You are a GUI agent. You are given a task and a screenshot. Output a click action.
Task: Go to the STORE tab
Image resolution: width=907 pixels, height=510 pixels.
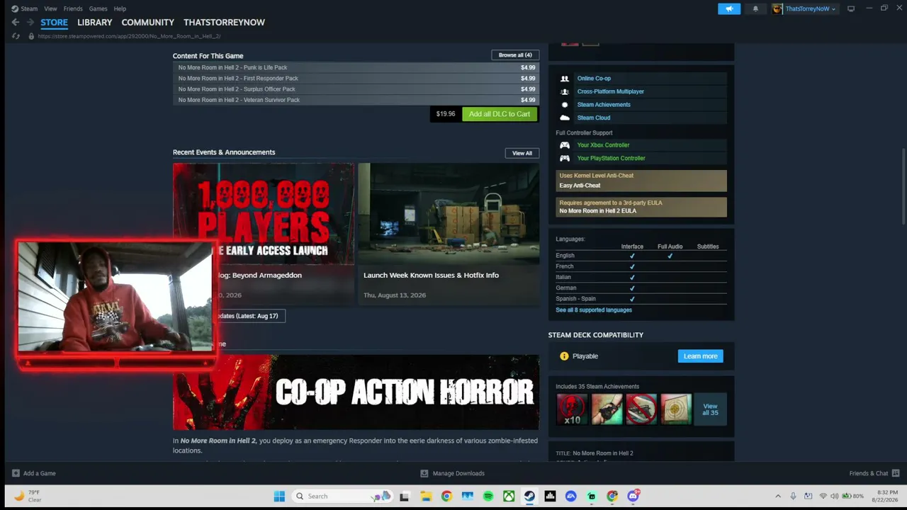tap(54, 22)
